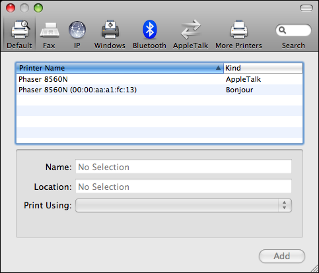Image resolution: width=319 pixels, height=273 pixels.
Task: Select the AppleTalk arrows icon
Action: coord(191,30)
